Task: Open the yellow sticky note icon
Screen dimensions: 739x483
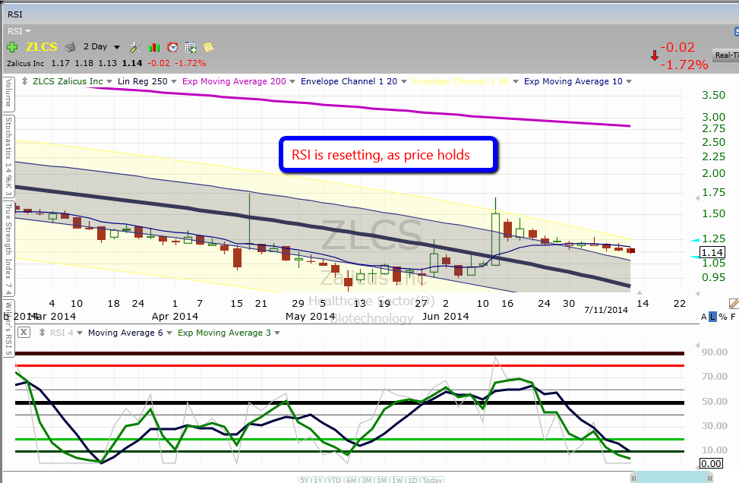Action: pyautogui.click(x=208, y=47)
